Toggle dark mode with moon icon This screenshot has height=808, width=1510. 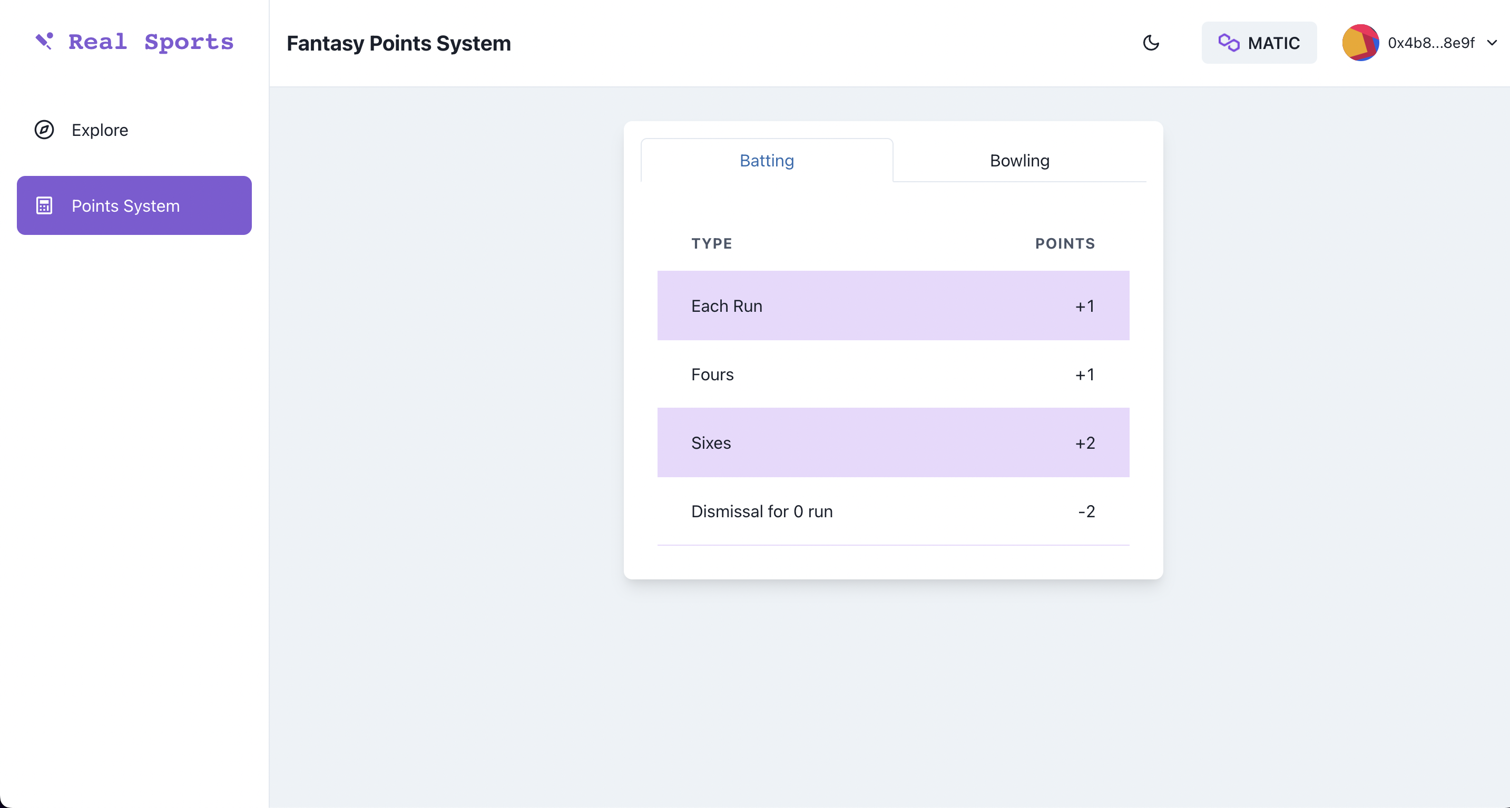click(x=1151, y=43)
